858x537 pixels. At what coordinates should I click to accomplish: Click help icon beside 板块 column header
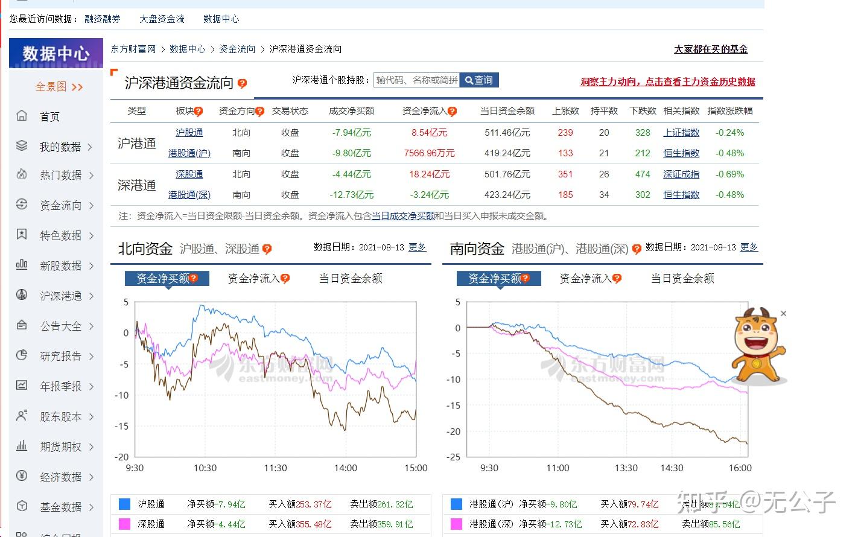(x=199, y=111)
